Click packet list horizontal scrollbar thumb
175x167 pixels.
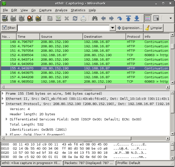(55, 87)
